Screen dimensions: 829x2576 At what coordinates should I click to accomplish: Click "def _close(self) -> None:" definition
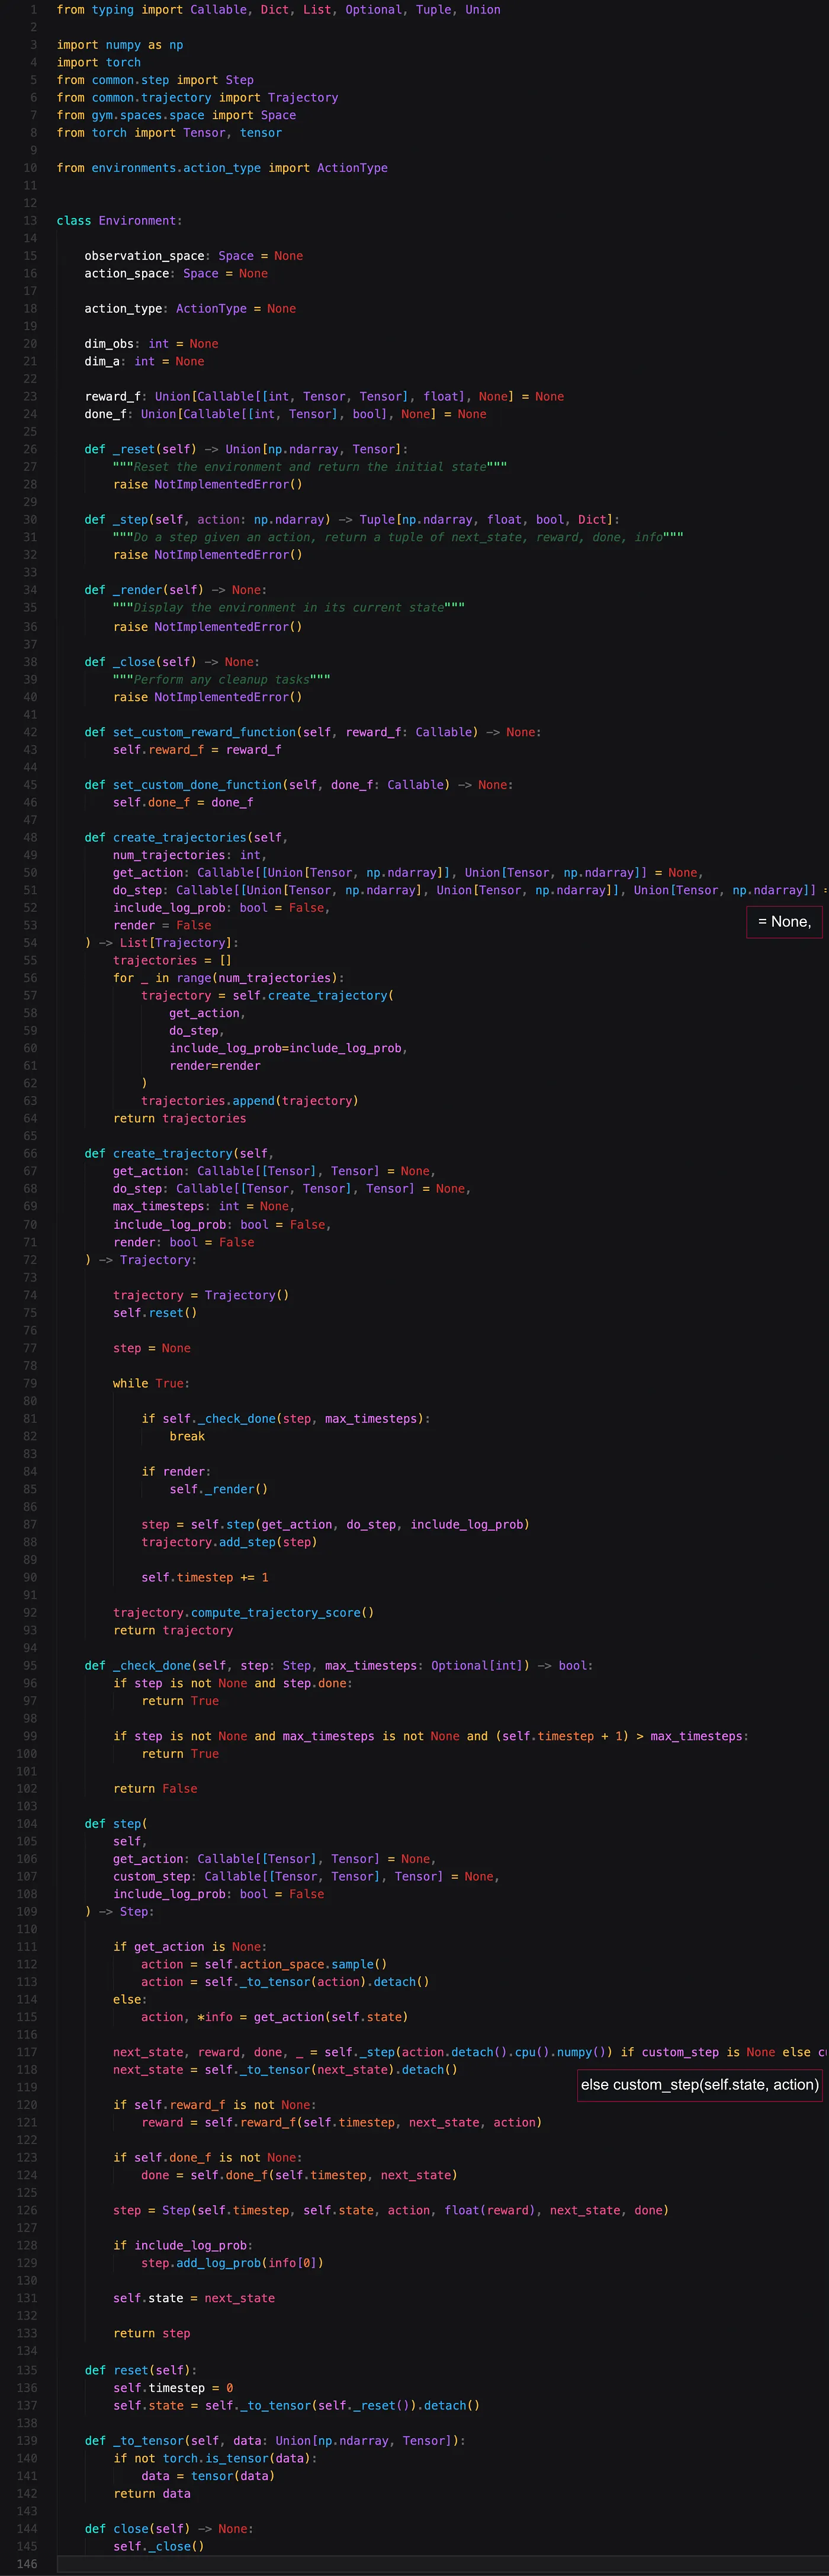pos(172,662)
